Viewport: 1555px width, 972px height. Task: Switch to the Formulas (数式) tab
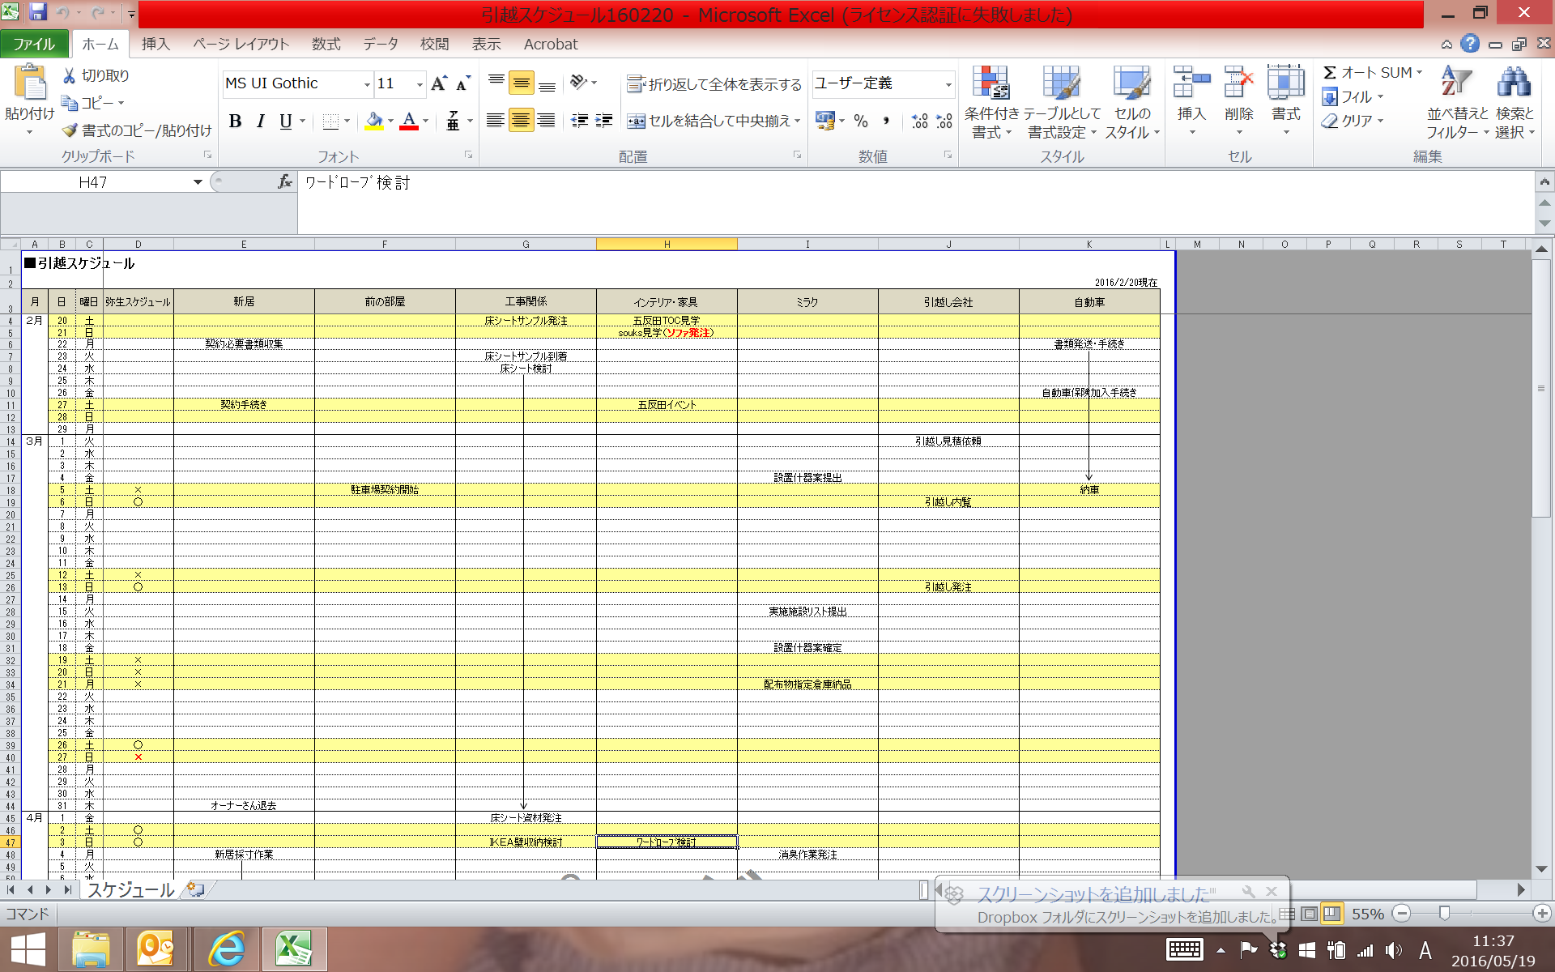click(x=326, y=44)
